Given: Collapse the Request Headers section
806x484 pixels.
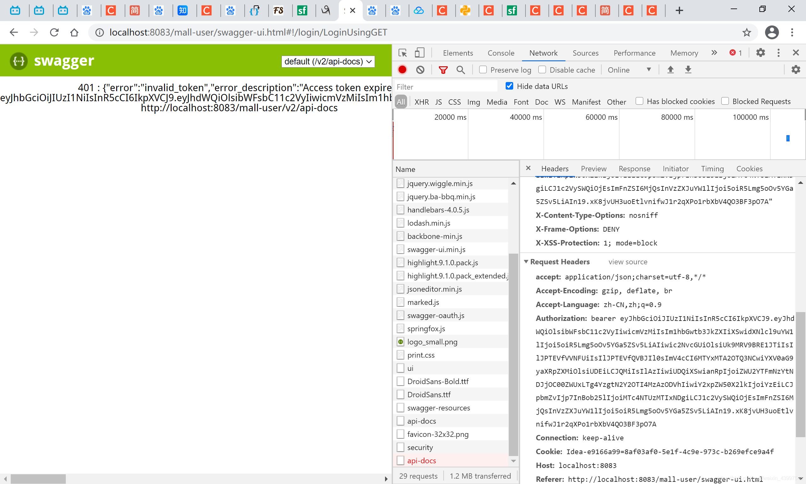Looking at the screenshot, I should tap(526, 261).
